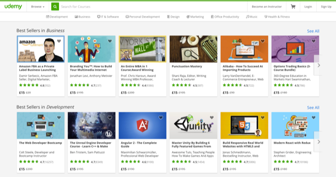Image resolution: width=336 pixels, height=177 pixels.
Task: Open Branding You course thumbnail
Action: click(92, 49)
